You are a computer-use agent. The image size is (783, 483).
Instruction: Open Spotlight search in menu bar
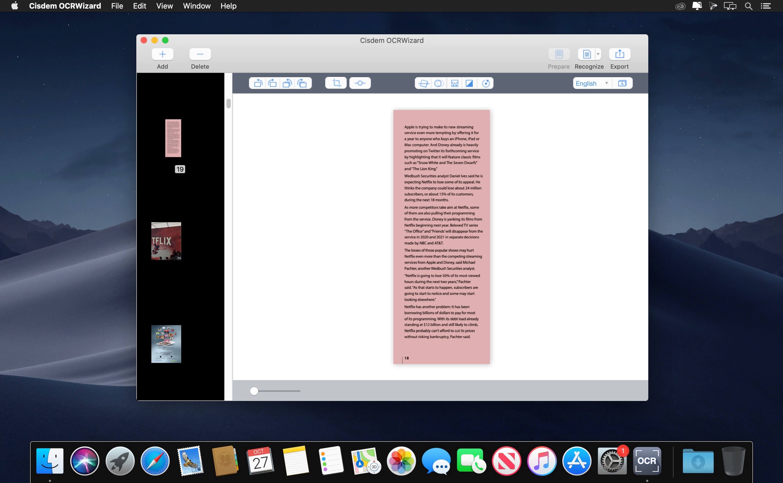coord(748,6)
